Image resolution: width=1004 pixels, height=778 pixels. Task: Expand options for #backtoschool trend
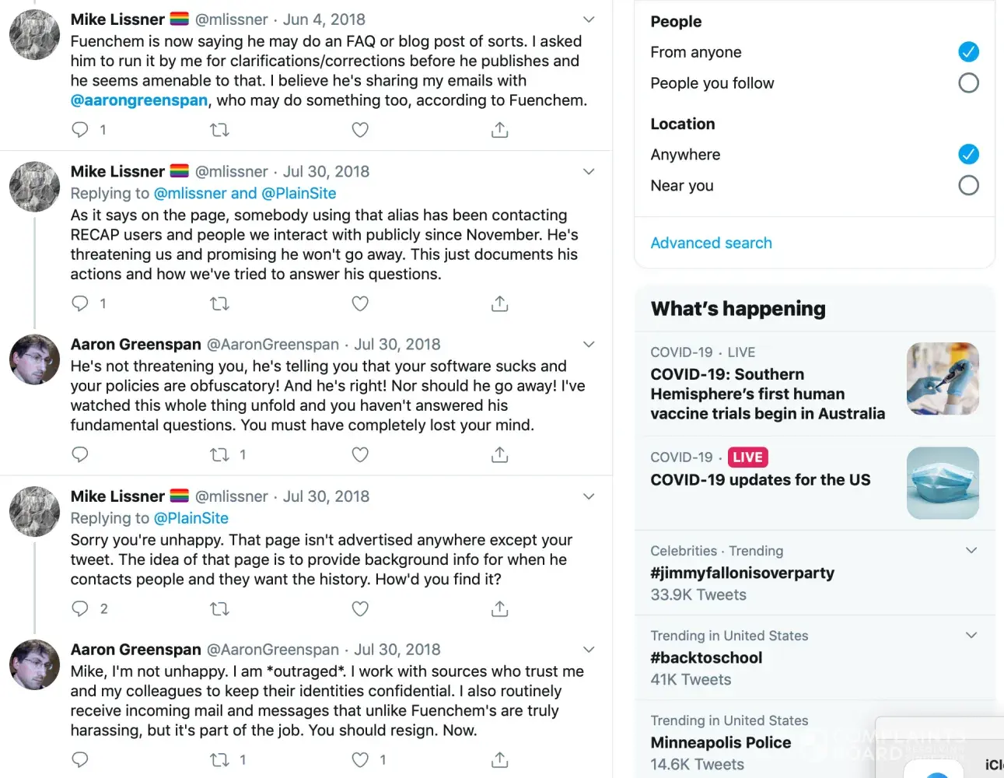pyautogui.click(x=971, y=636)
